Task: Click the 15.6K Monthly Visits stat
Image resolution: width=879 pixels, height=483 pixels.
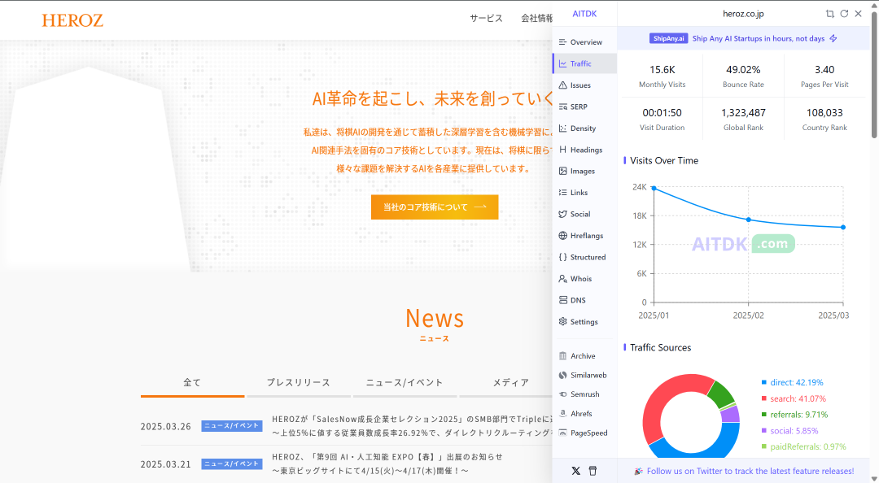Action: [662, 76]
